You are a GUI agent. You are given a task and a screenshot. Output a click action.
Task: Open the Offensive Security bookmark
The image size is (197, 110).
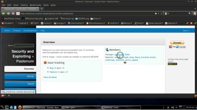pyautogui.click(x=32, y=19)
